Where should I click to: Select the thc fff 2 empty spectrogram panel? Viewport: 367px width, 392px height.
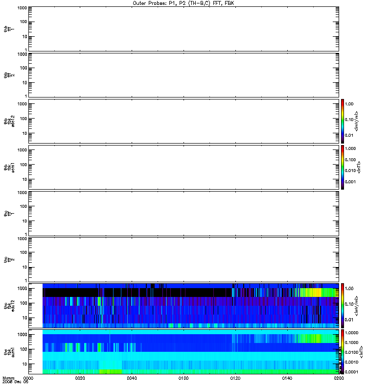(x=184, y=260)
